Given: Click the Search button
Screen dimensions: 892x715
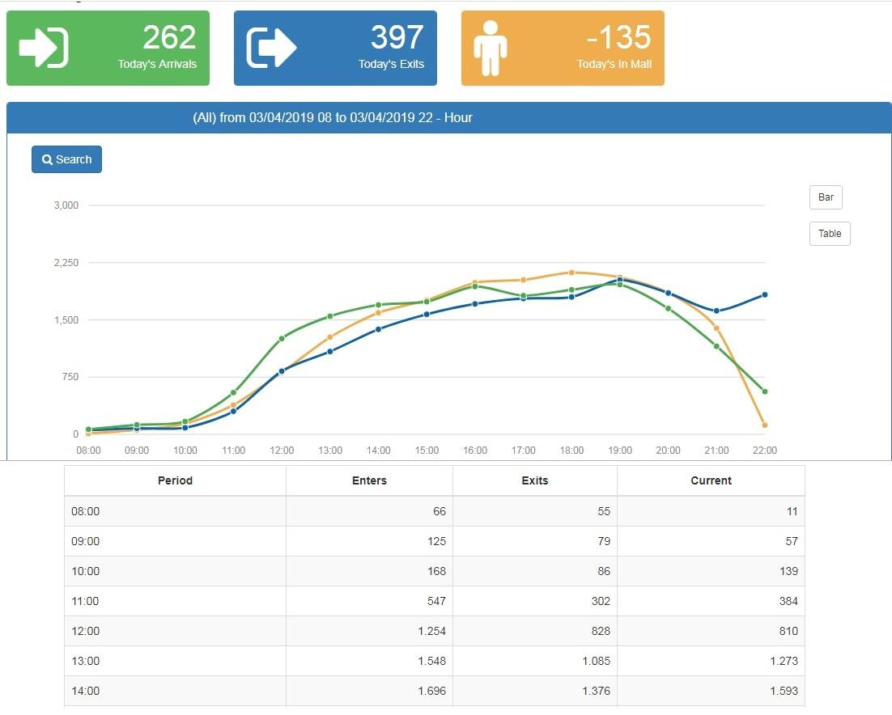Looking at the screenshot, I should tap(66, 159).
